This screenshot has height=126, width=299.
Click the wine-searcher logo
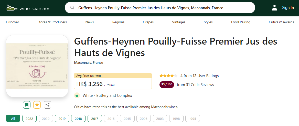click(28, 8)
